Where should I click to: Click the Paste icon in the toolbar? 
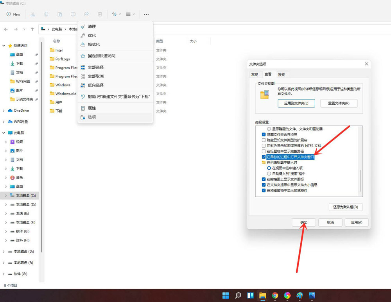(x=60, y=14)
